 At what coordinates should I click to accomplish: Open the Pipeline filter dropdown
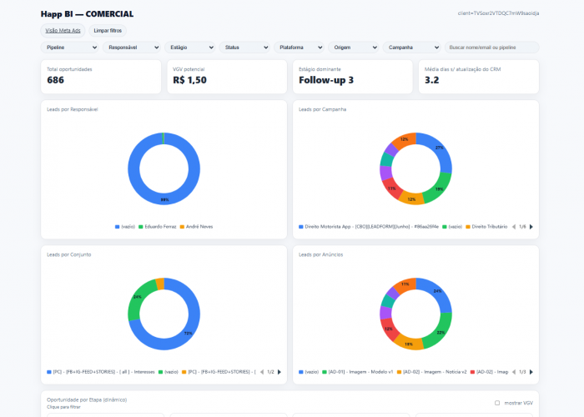(70, 48)
